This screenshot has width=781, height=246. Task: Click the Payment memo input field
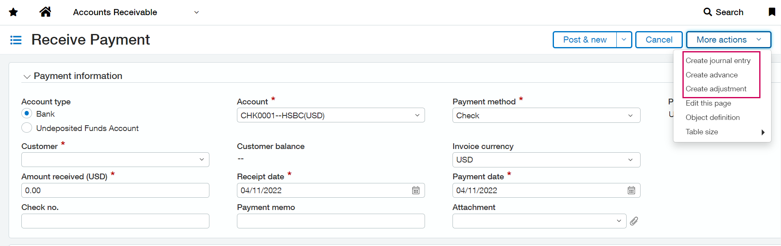(x=331, y=221)
